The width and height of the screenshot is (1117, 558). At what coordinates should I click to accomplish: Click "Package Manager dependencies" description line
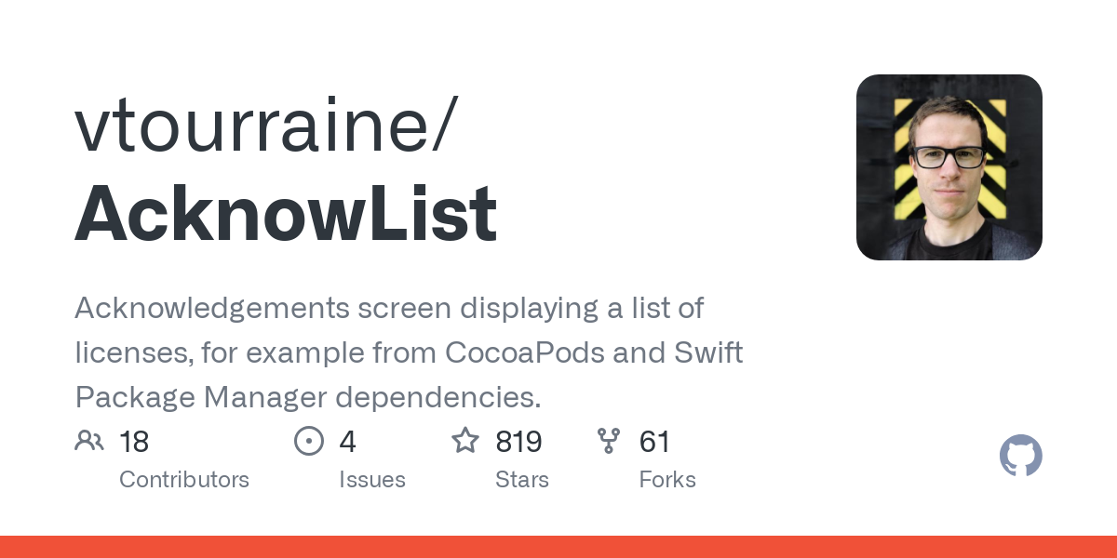[x=307, y=397]
